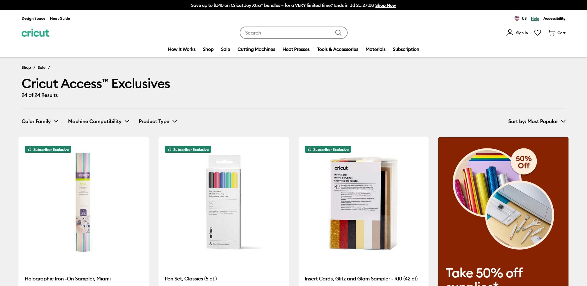The image size is (587, 286).
Task: Click the search magnifier icon
Action: (338, 33)
